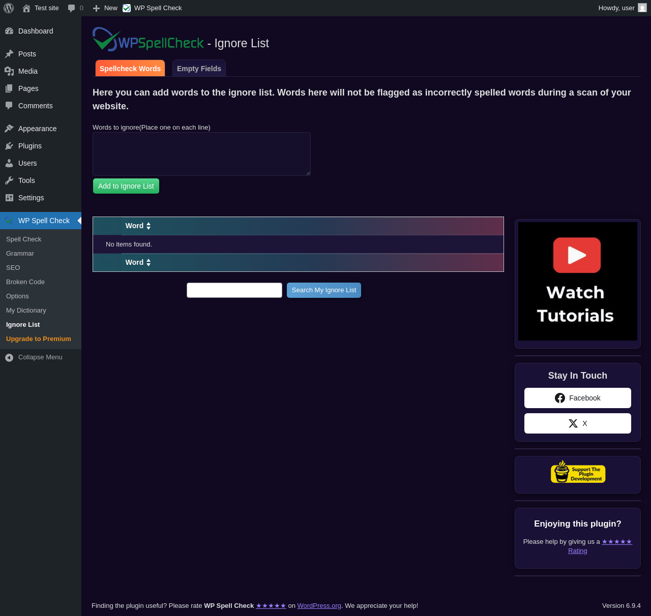651x616 pixels.
Task: Sort by Word in table footer
Action: coord(138,263)
